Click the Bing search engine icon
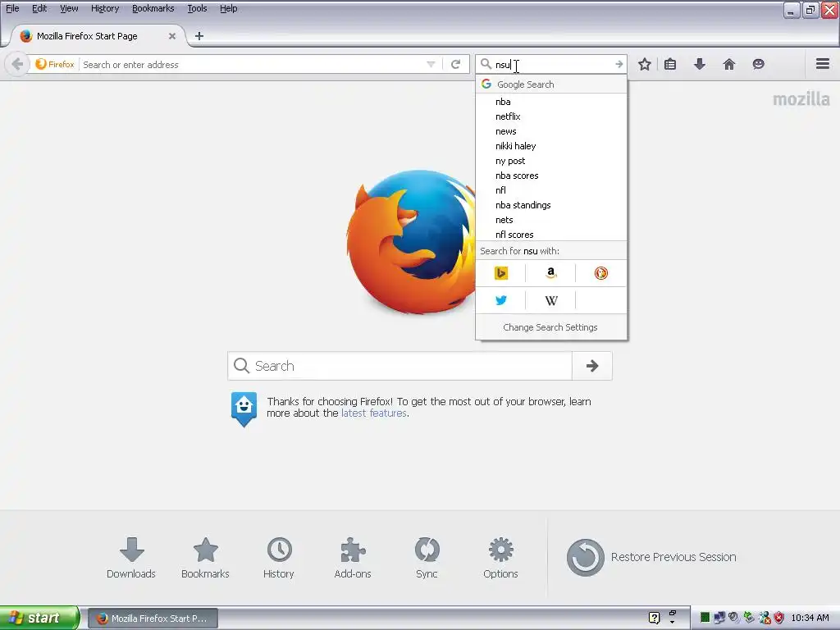The image size is (840, 630). click(x=501, y=273)
